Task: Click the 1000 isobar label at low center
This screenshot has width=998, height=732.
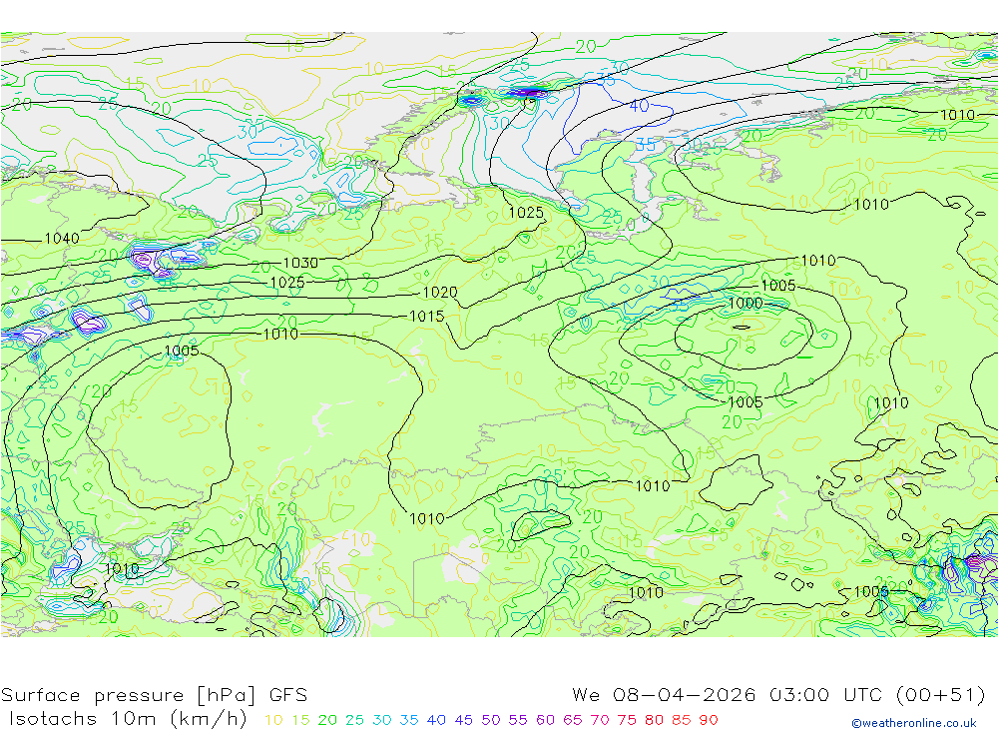Action: pos(745,303)
